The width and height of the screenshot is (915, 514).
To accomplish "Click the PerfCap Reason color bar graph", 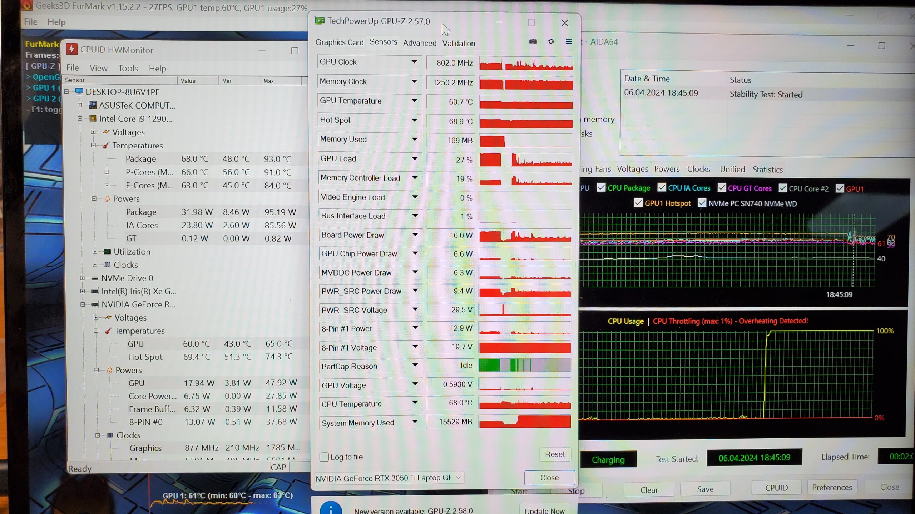I will 524,366.
